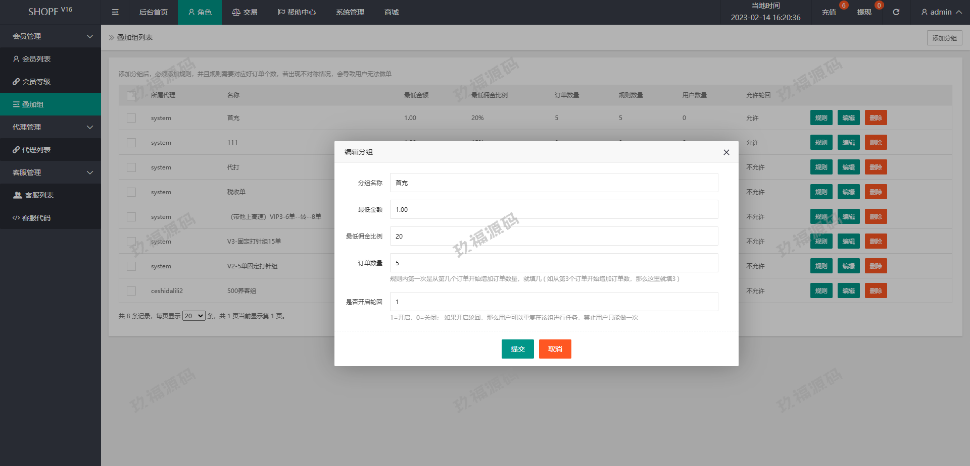Open 客服列表 in the sidebar
The image size is (970, 466).
(x=39, y=195)
